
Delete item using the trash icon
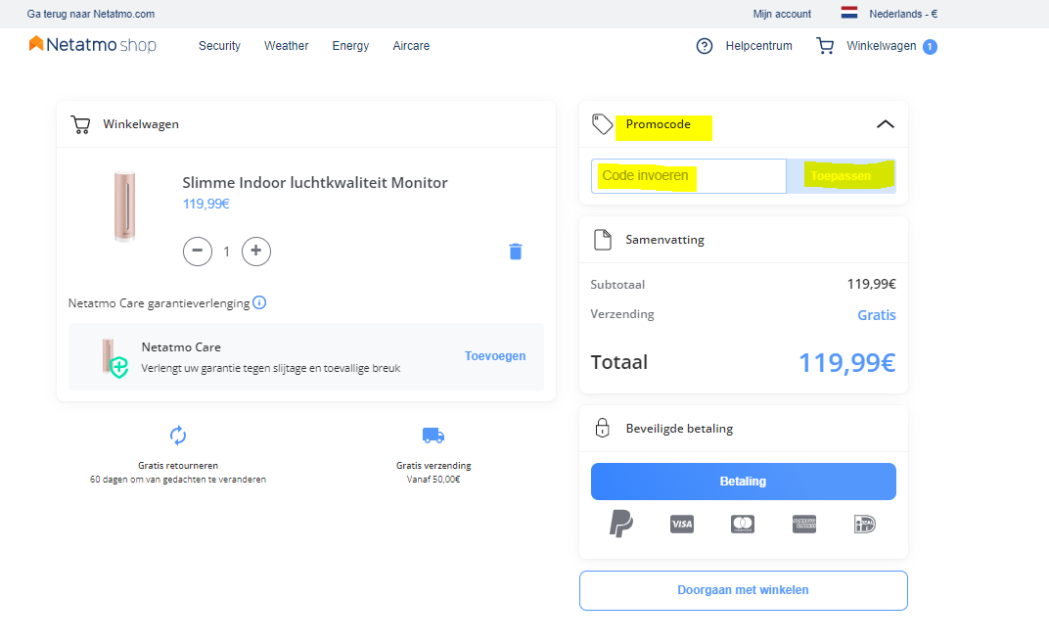516,252
